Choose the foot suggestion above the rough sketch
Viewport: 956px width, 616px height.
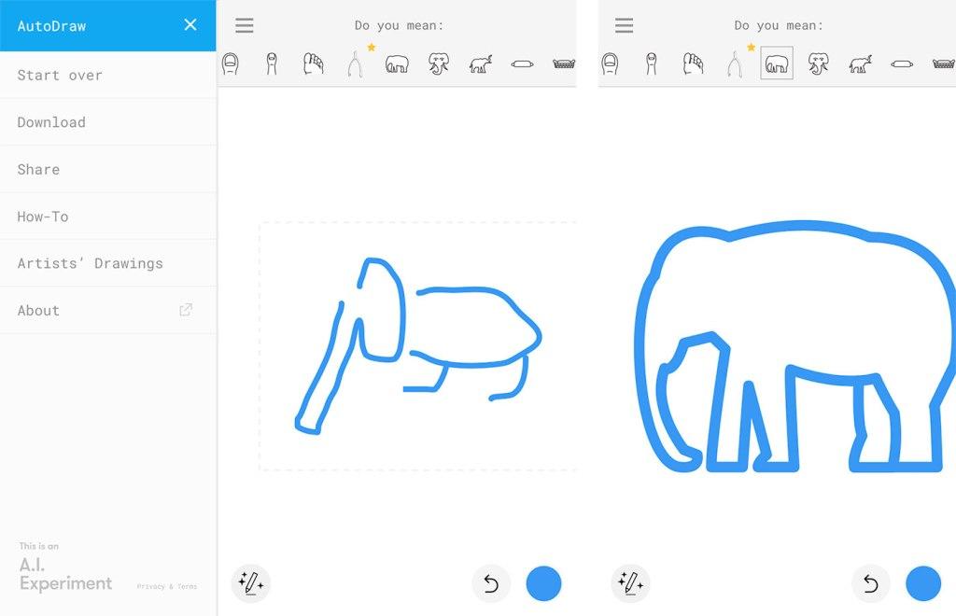coord(314,64)
